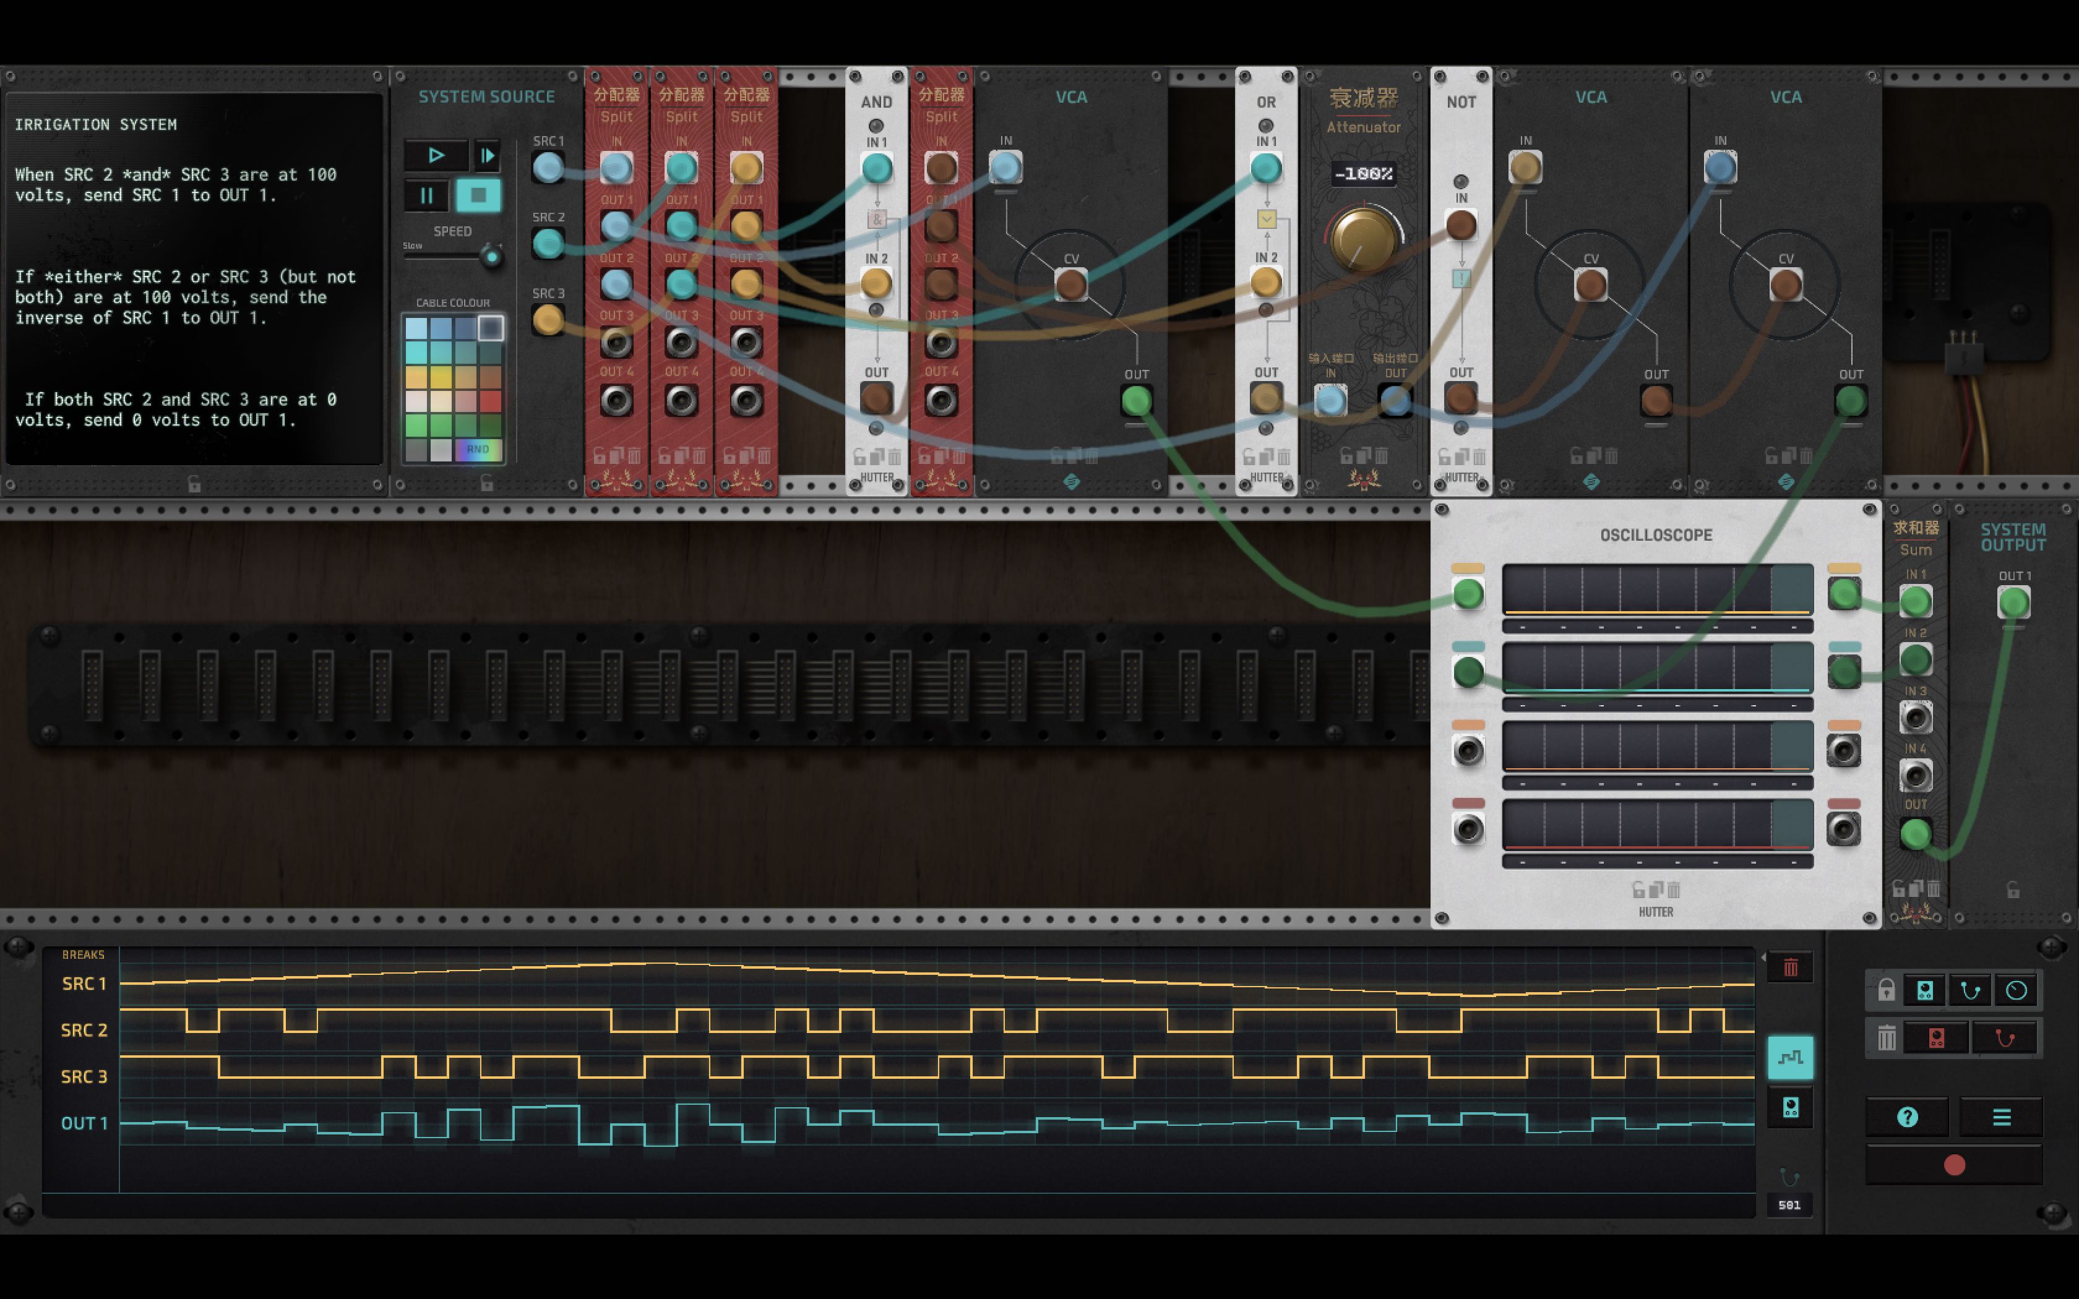
Task: Click the RND random colour button
Action: click(x=478, y=448)
